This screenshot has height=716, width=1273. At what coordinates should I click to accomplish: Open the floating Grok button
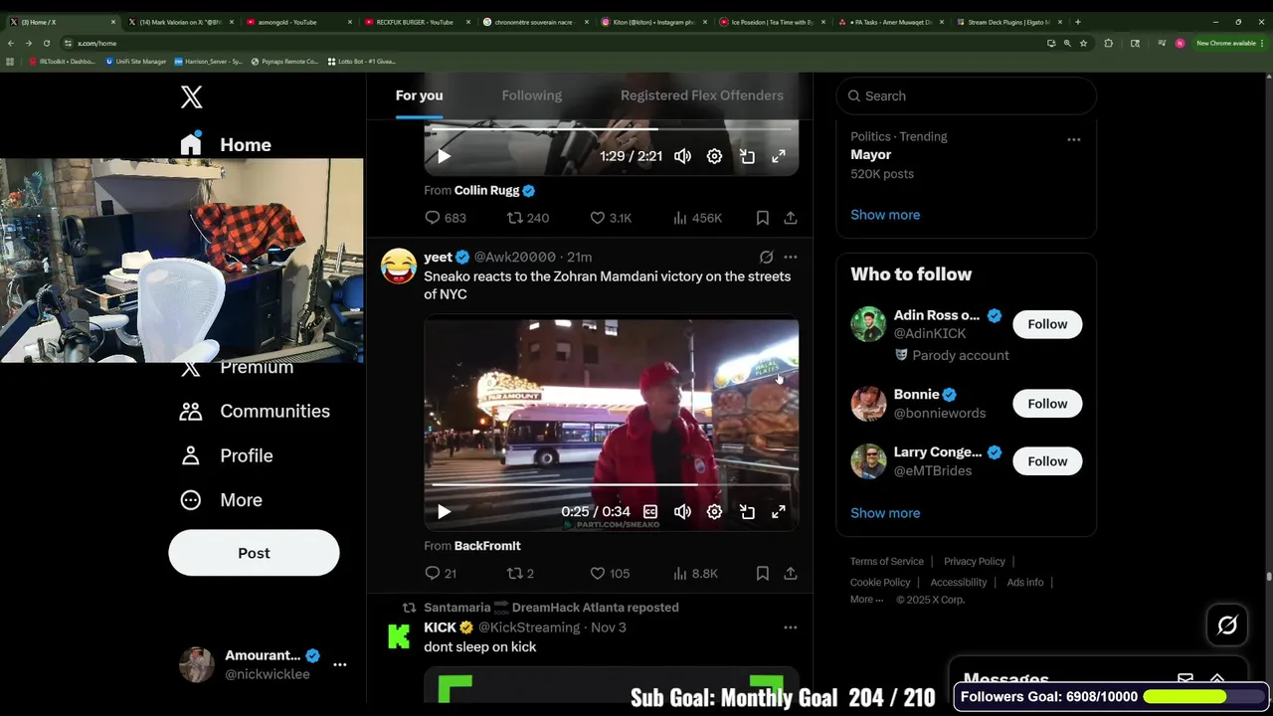click(1227, 626)
